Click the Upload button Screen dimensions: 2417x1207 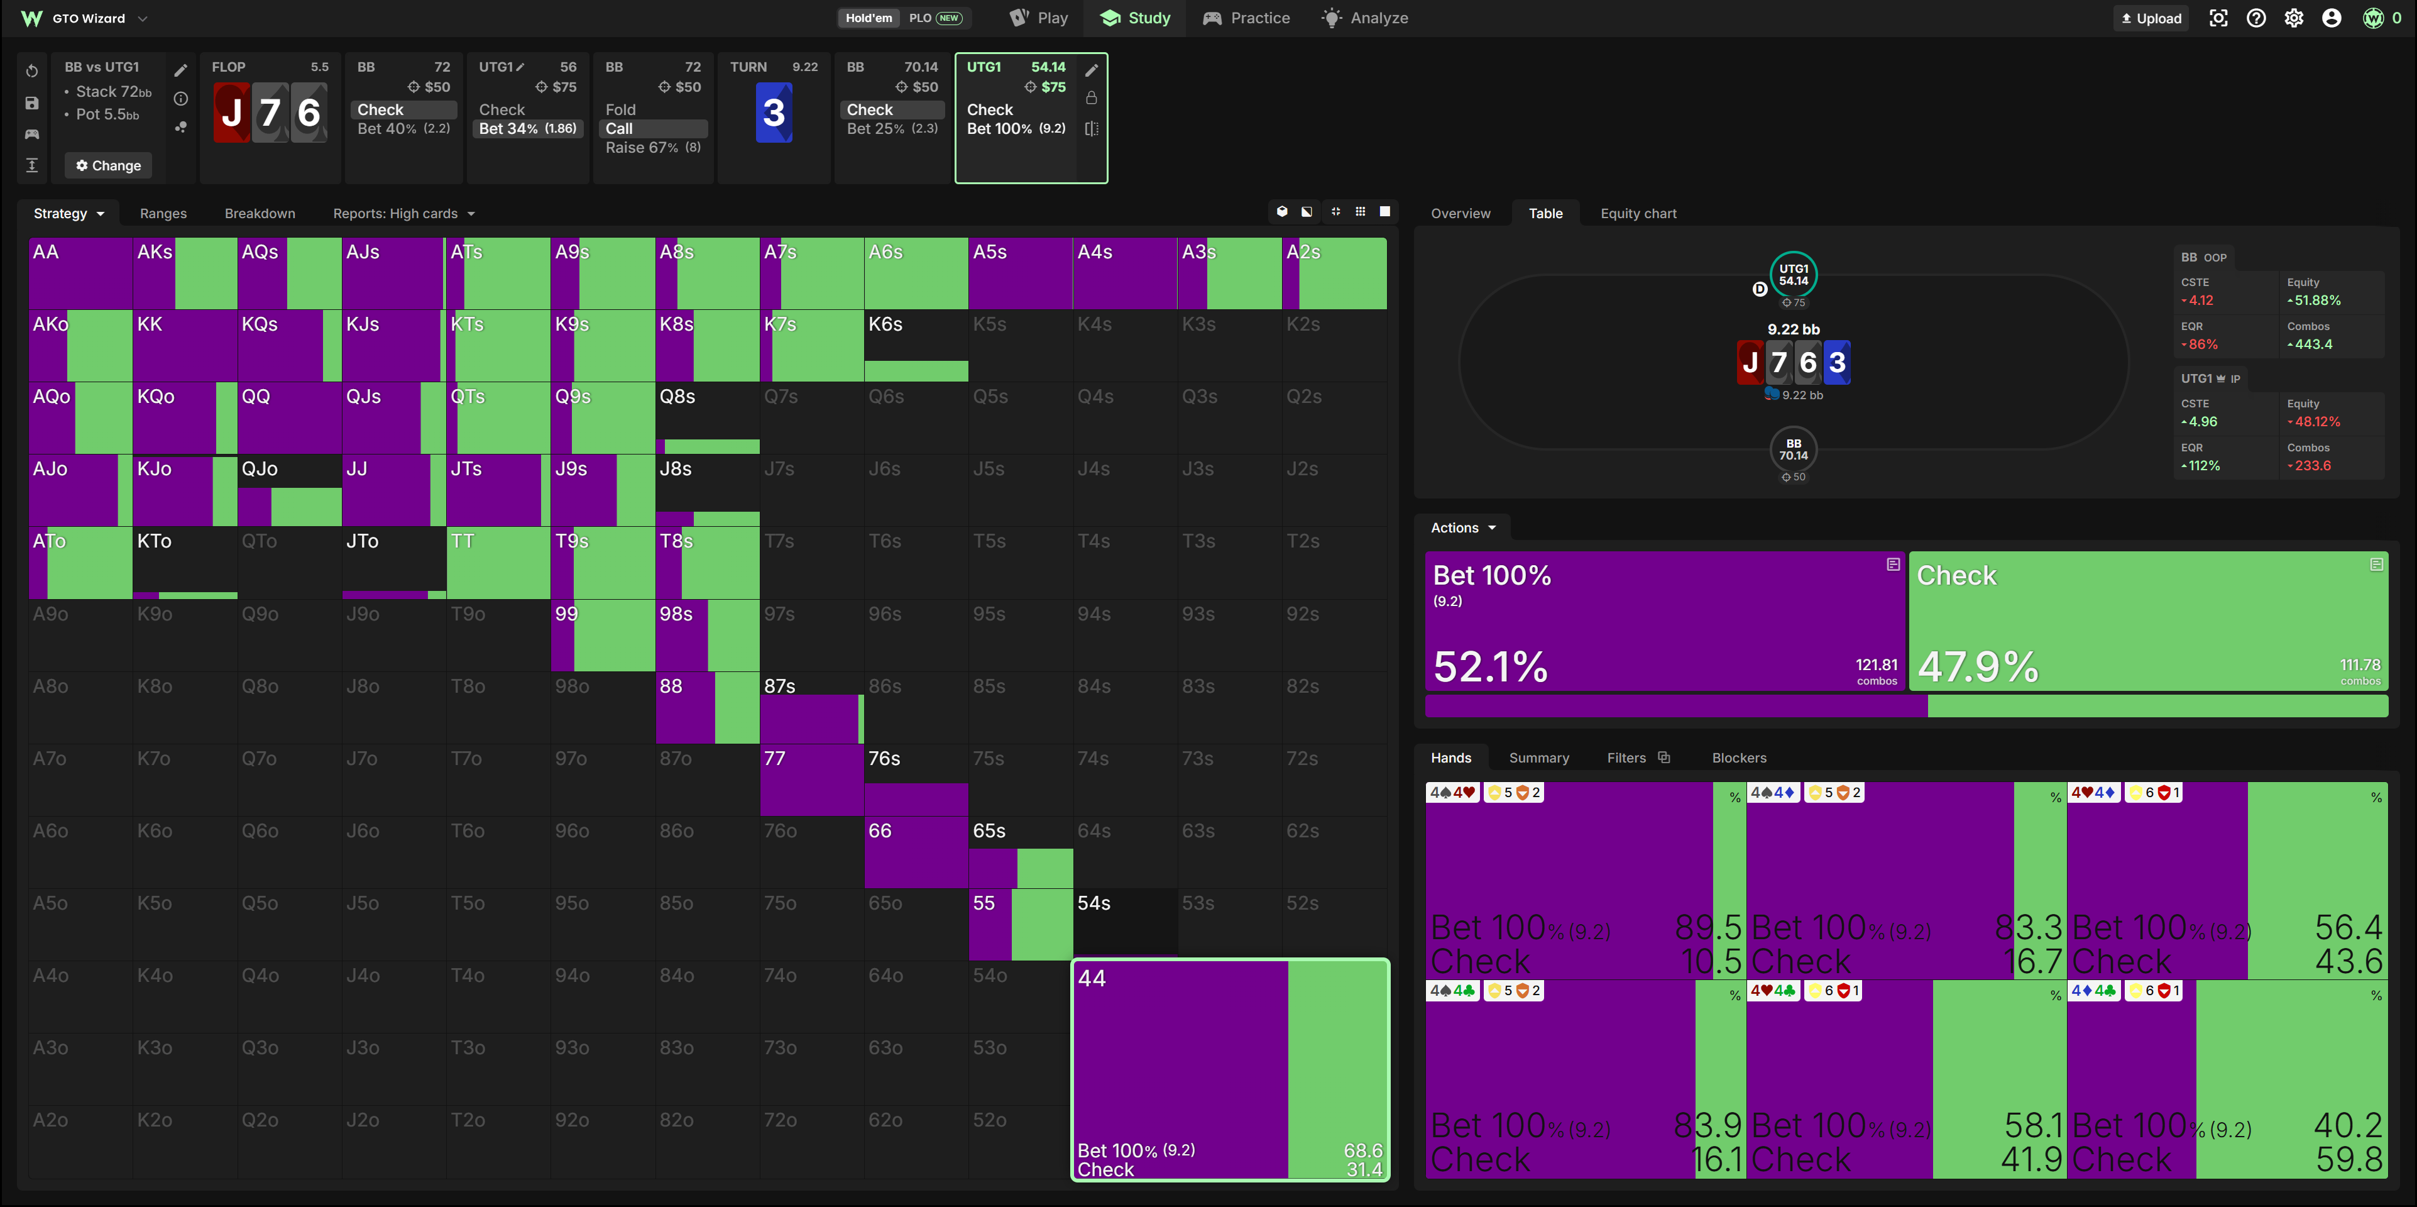(2151, 18)
